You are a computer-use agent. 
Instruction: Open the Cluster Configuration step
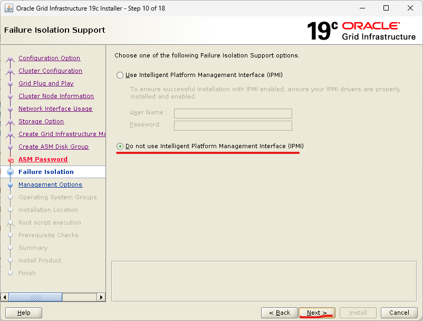(51, 71)
